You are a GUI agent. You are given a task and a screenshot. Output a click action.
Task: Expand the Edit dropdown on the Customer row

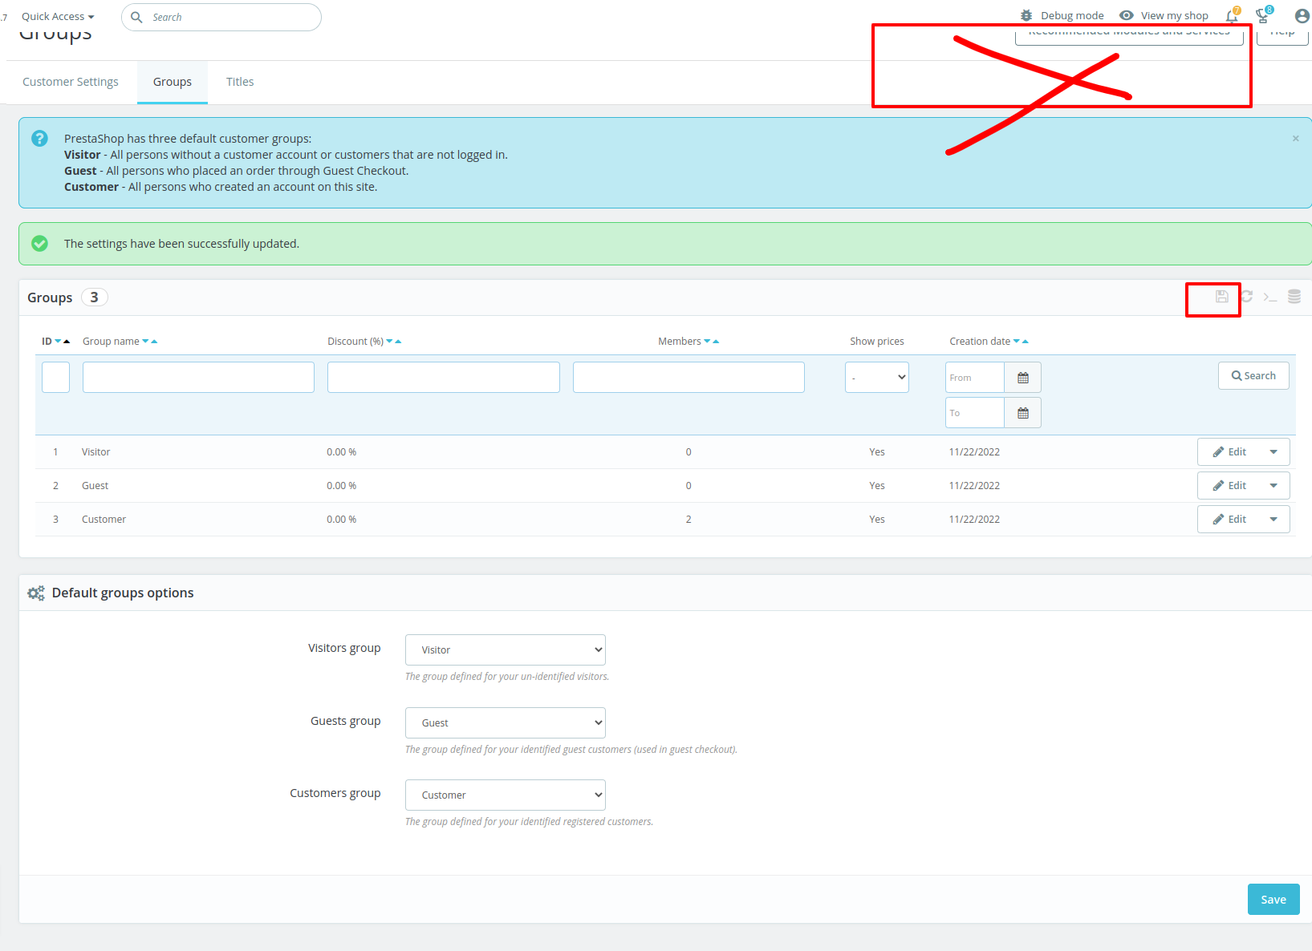pos(1273,519)
